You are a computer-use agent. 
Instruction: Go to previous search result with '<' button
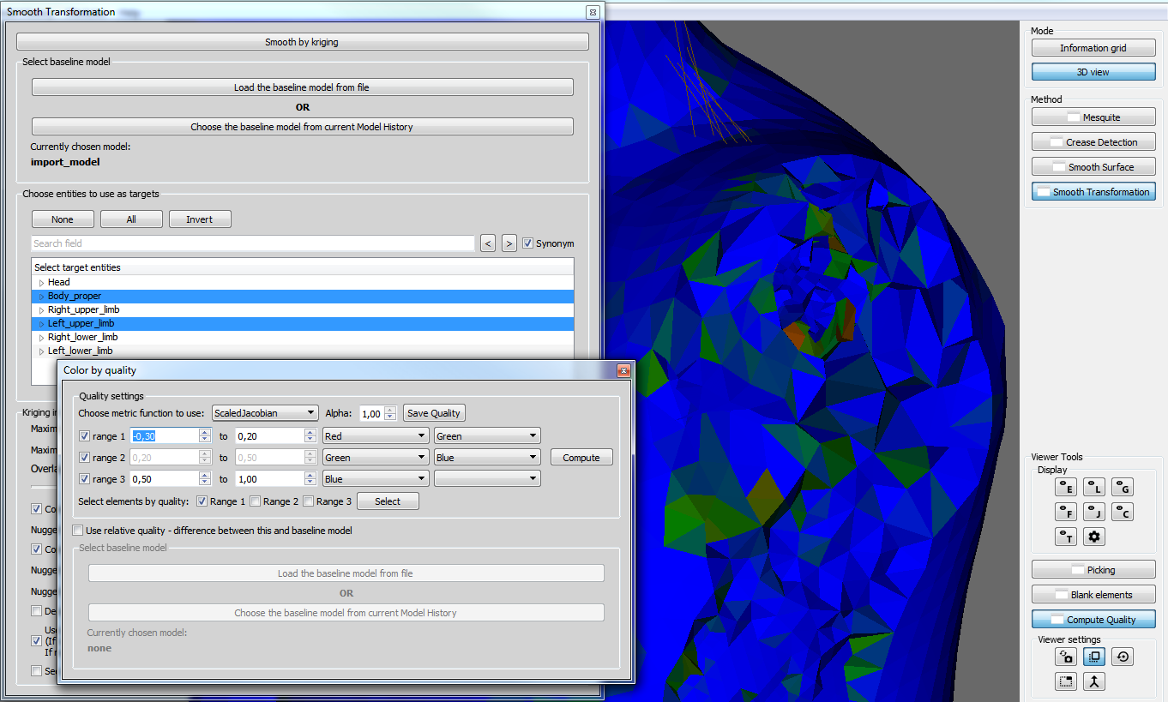point(488,243)
